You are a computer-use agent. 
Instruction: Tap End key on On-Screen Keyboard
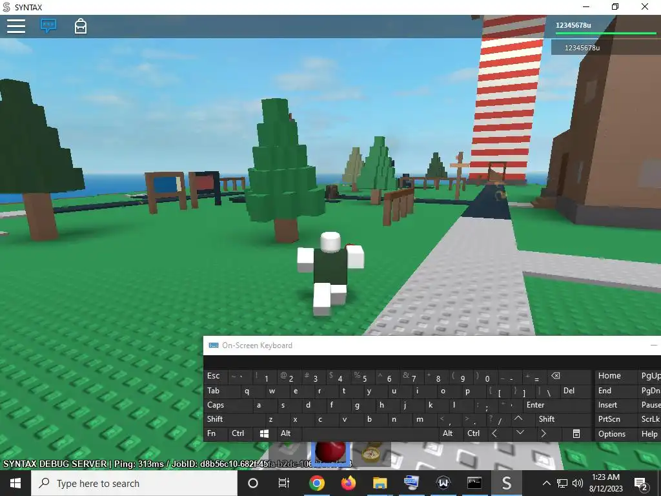pos(615,391)
